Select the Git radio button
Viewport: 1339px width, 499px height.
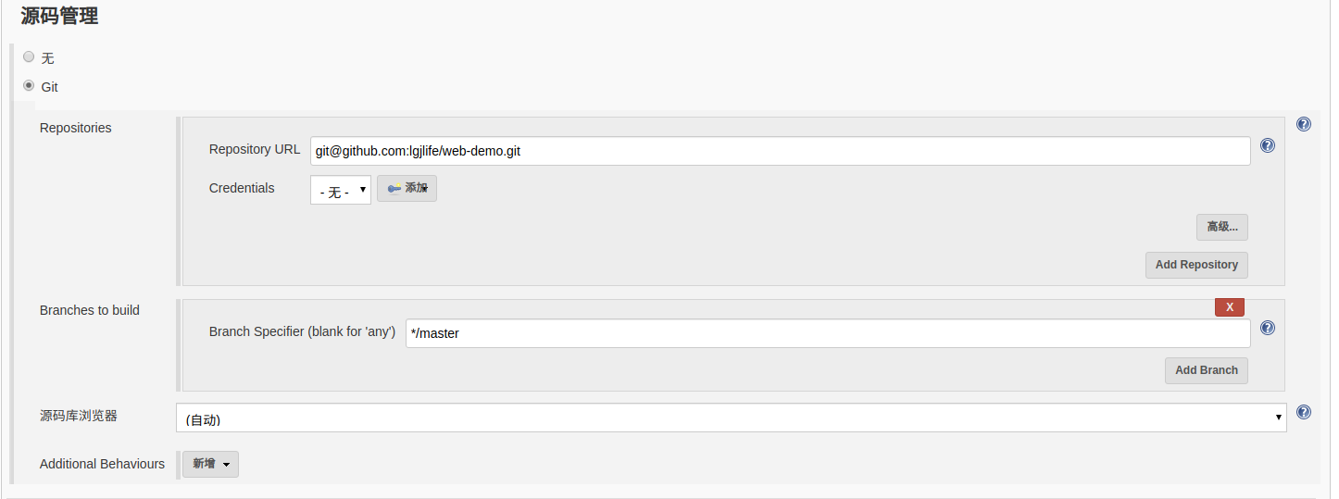coord(29,85)
